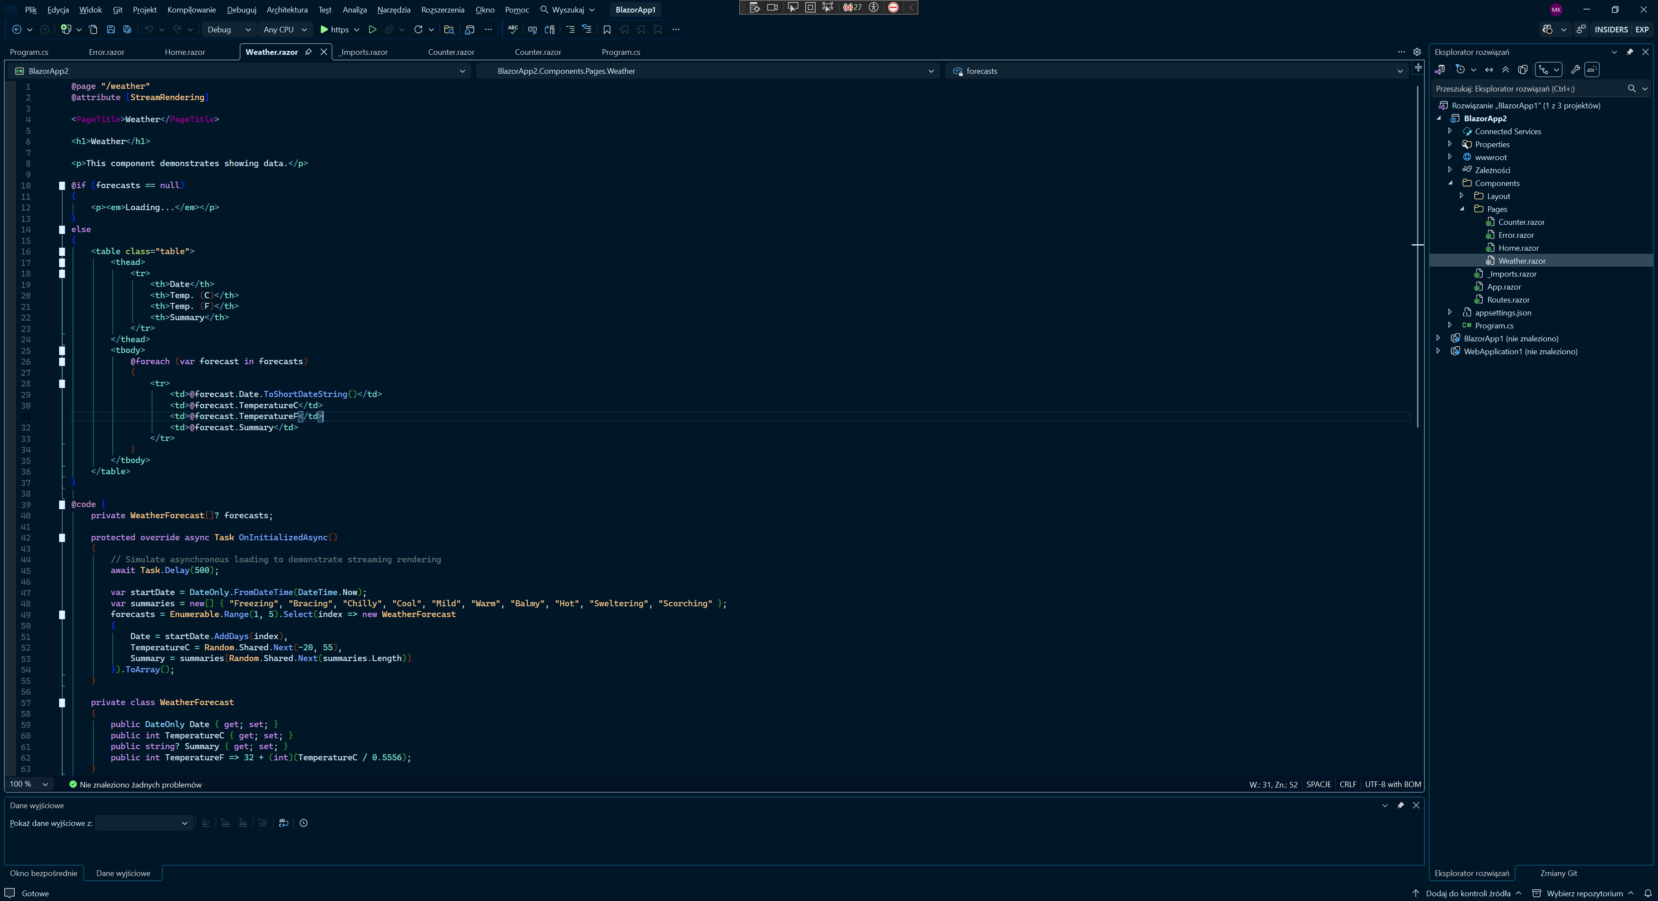
Task: Click the search magnifier in Solution Explorer
Action: point(1632,89)
